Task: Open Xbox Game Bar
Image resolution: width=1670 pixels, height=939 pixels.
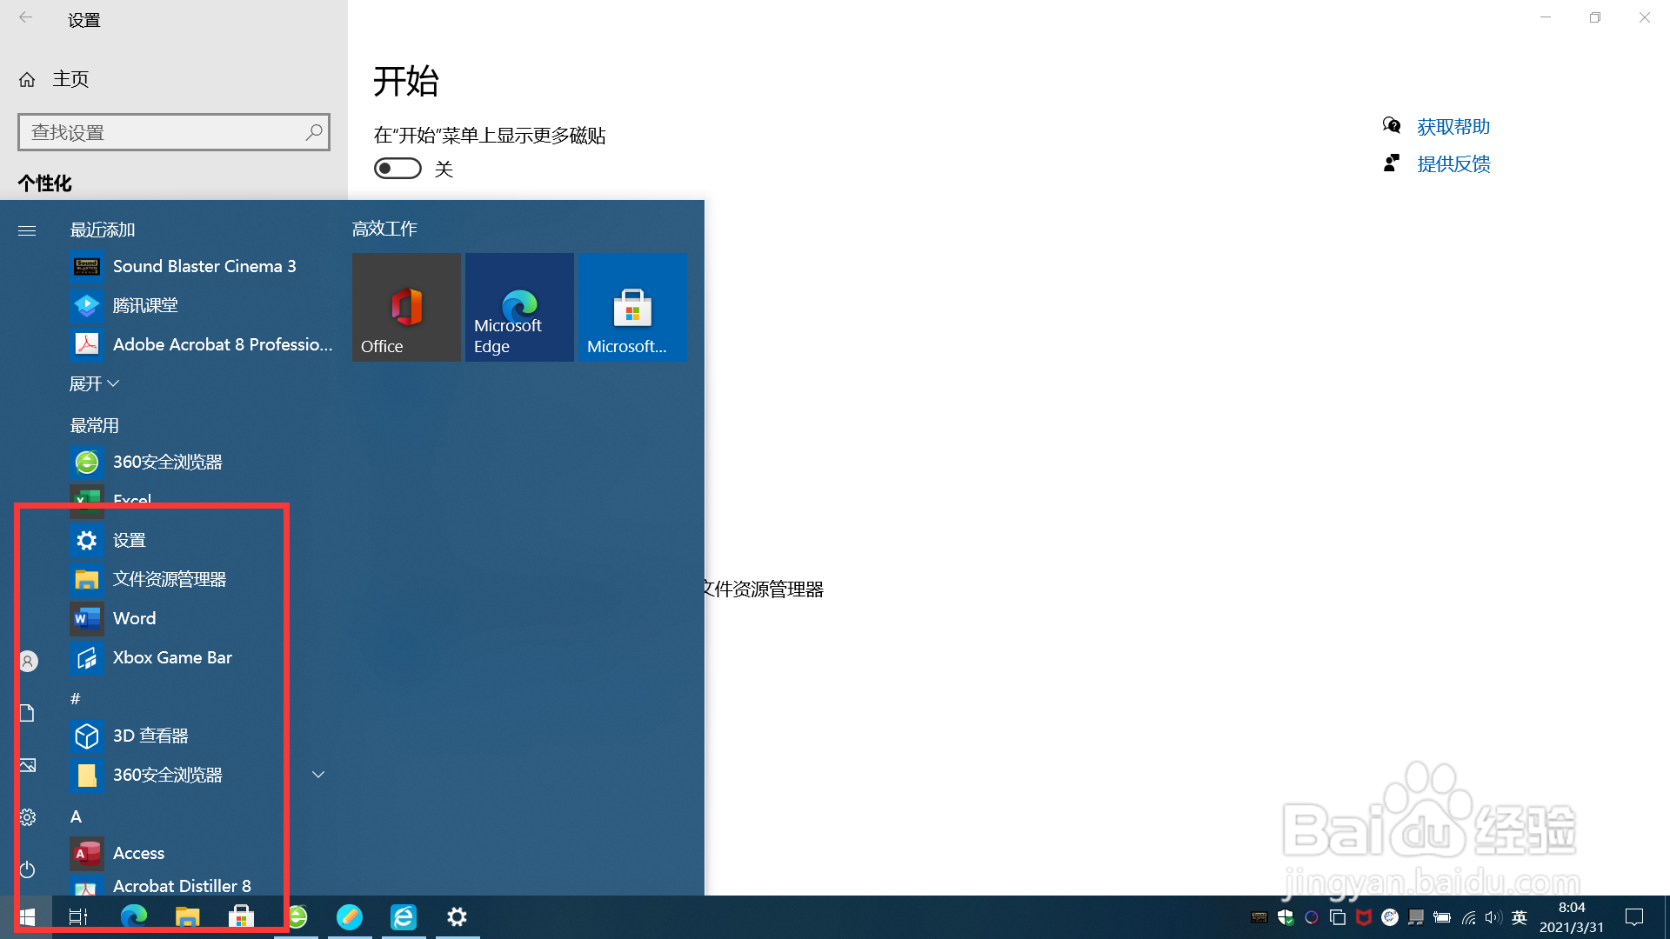Action: (x=172, y=657)
